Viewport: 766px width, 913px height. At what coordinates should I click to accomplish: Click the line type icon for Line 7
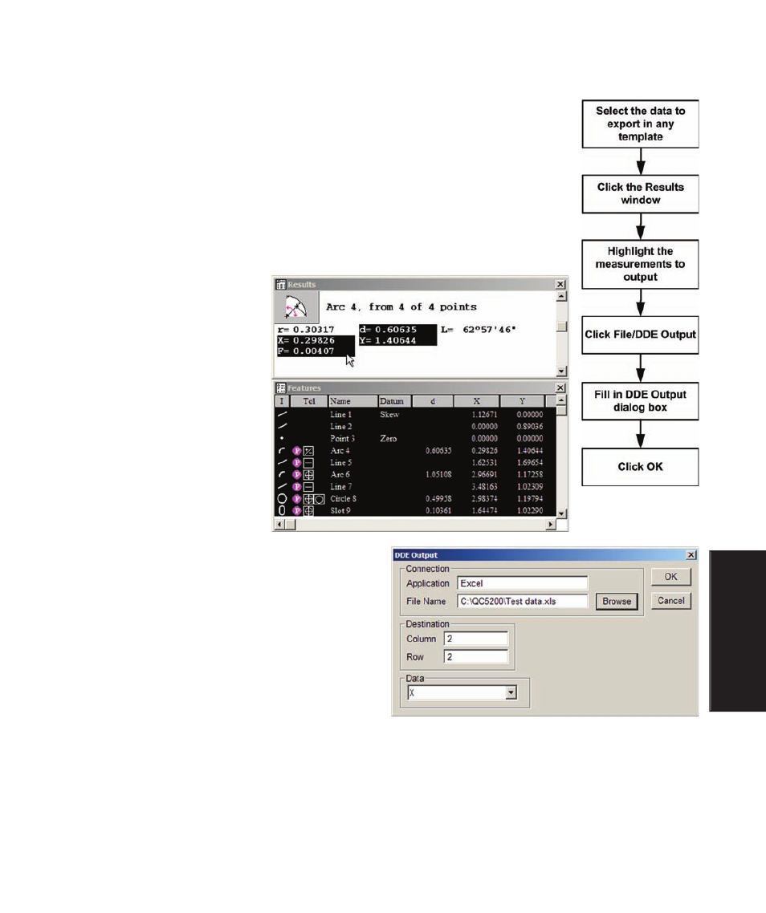[282, 486]
